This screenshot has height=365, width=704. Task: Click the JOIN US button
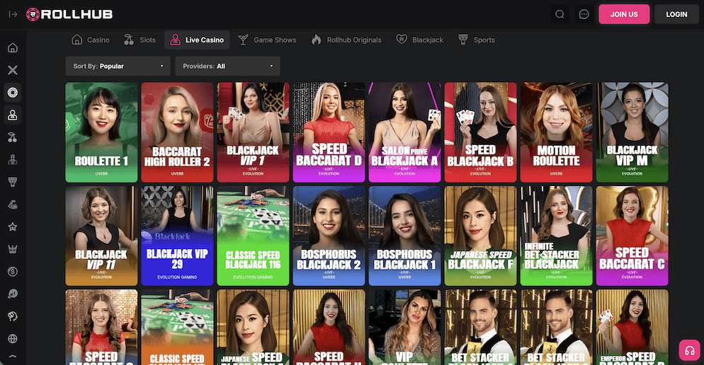(x=624, y=14)
